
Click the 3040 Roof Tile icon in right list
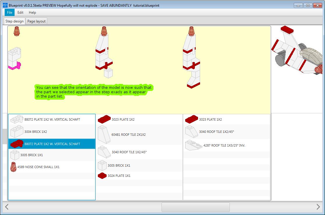[192, 132]
